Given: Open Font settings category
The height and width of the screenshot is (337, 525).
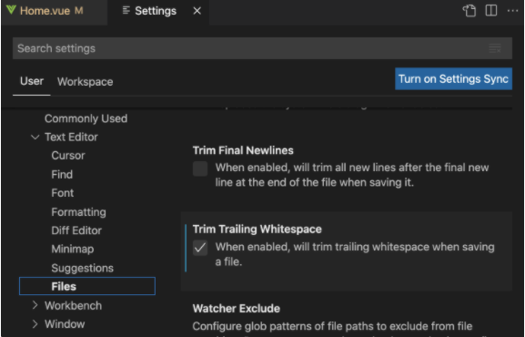Looking at the screenshot, I should pos(63,193).
